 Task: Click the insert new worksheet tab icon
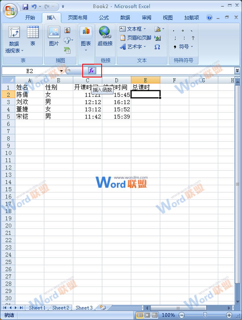tap(102, 307)
